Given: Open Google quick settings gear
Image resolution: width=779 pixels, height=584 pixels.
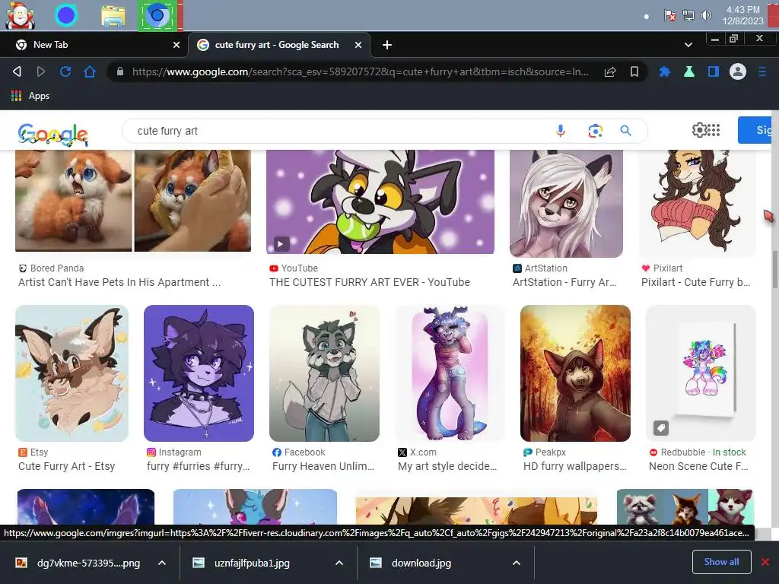Looking at the screenshot, I should click(x=699, y=130).
